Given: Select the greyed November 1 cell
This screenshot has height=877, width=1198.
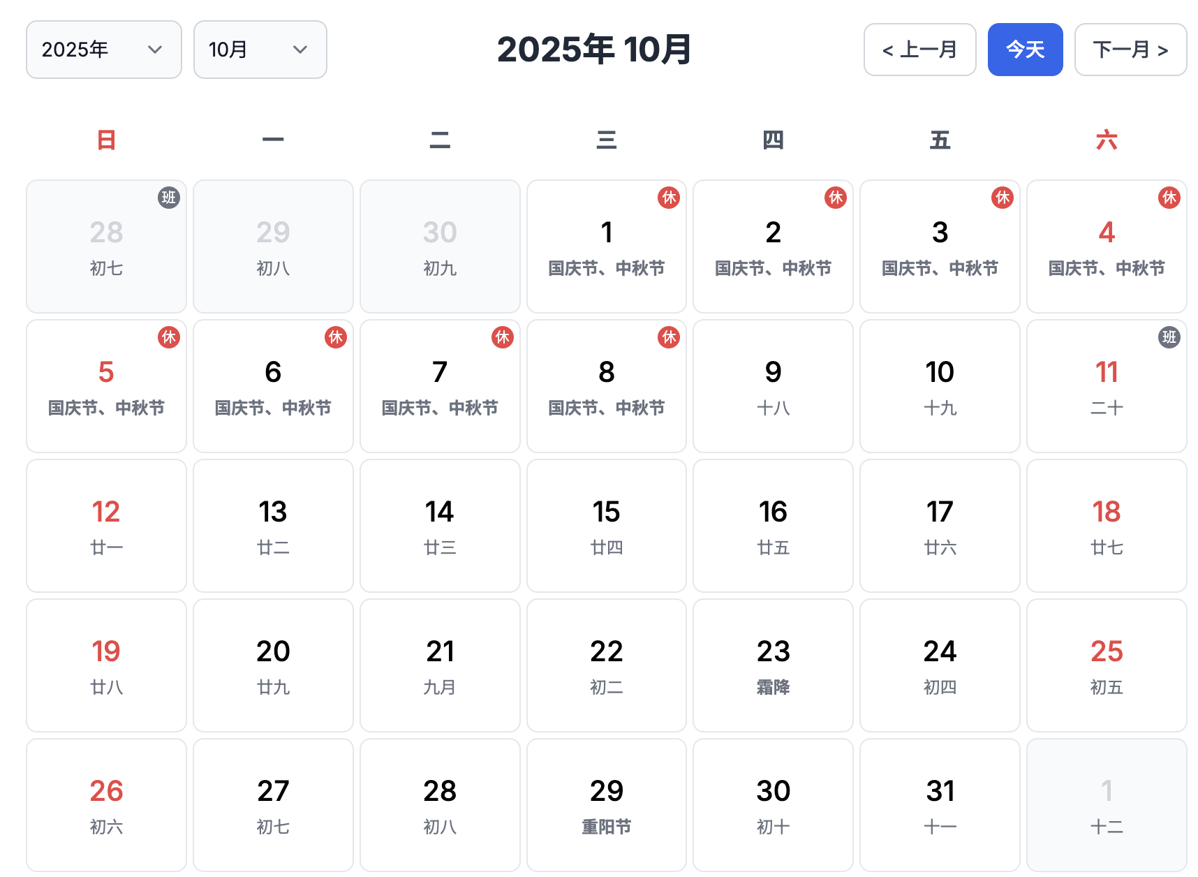Looking at the screenshot, I should click(x=1107, y=805).
